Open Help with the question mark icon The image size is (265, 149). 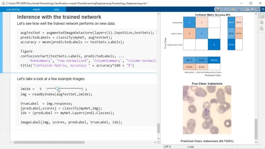point(253,9)
